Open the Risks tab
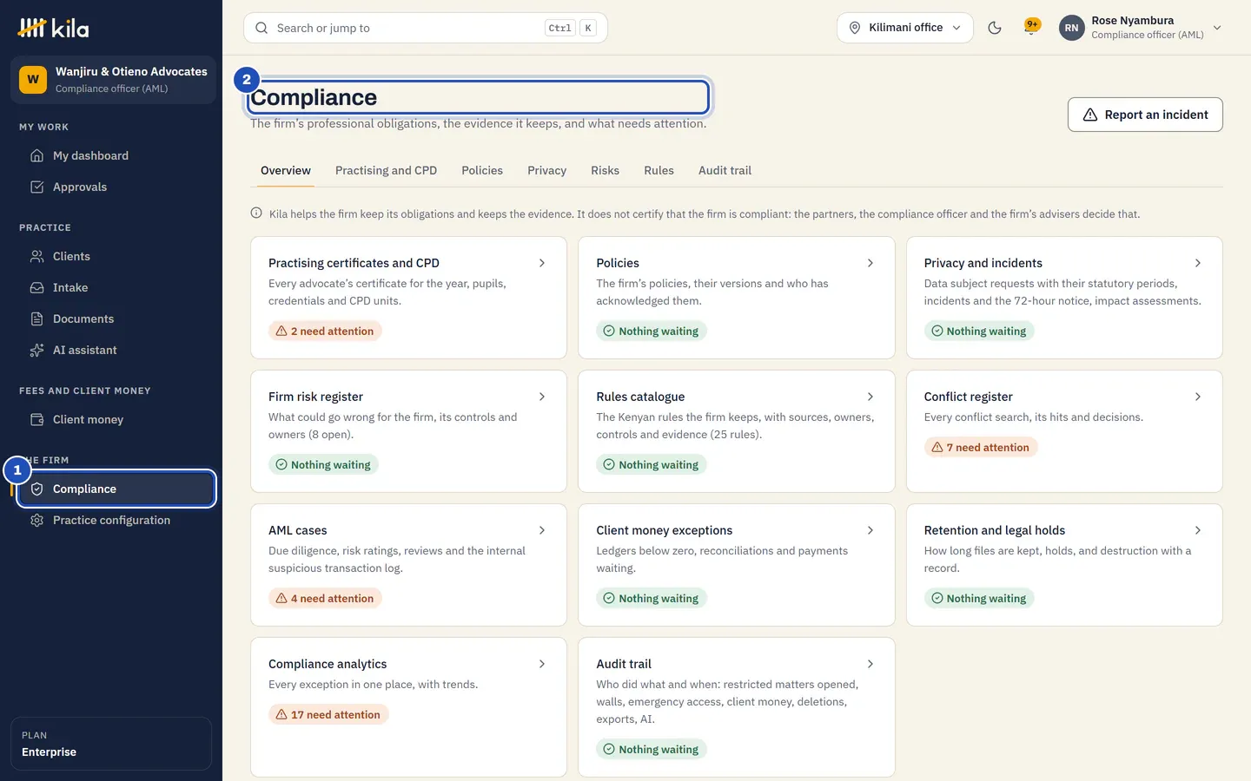The height and width of the screenshot is (781, 1251). point(605,170)
